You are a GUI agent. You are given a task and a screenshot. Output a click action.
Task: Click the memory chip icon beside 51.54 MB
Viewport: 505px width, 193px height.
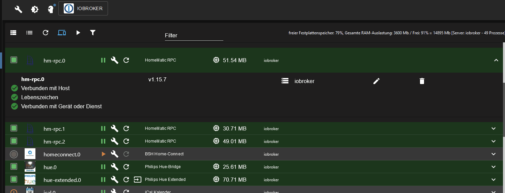pyautogui.click(x=216, y=60)
